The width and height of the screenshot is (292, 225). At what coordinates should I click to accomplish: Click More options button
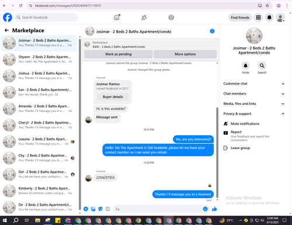185,54
